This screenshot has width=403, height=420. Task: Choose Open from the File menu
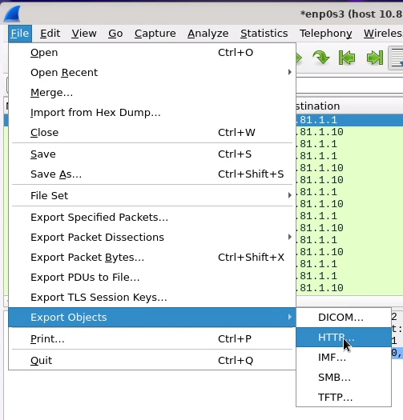(x=152, y=53)
